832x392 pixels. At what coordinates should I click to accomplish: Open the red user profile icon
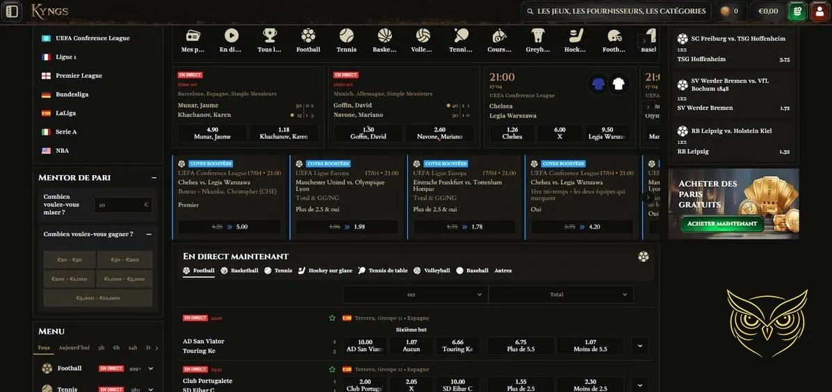point(819,11)
